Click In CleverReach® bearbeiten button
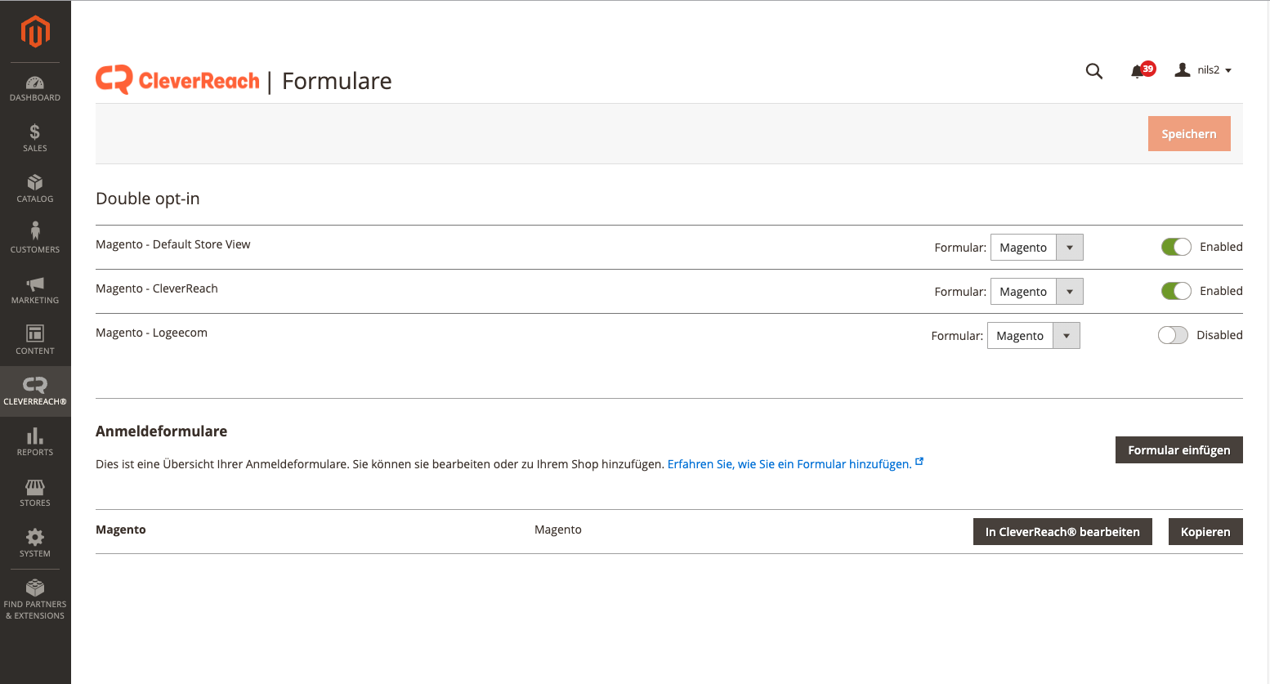Screen dimensions: 1270x684 click(1062, 532)
